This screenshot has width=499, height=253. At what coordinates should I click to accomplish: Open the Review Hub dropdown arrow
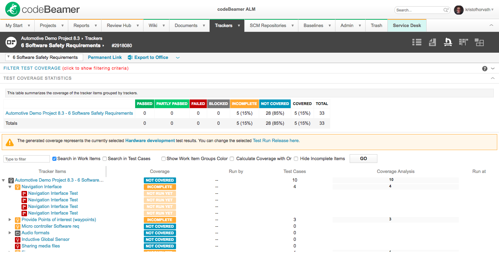tap(138, 26)
